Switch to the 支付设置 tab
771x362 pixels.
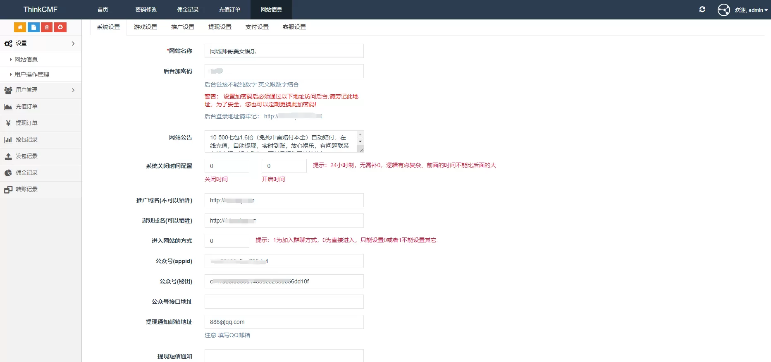[257, 27]
